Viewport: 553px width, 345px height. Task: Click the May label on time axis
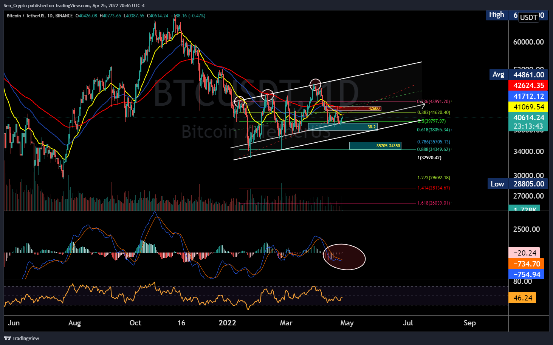[x=347, y=323]
